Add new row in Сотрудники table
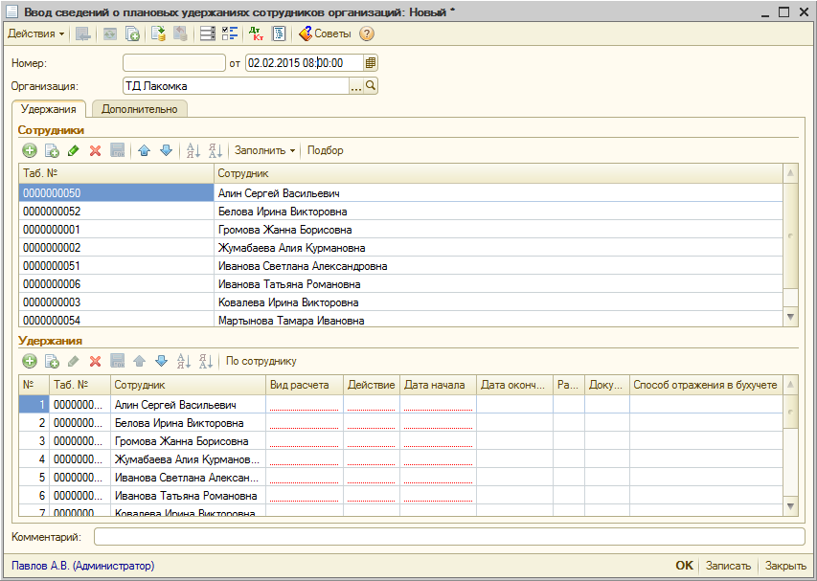This screenshot has height=581, width=817. [29, 150]
